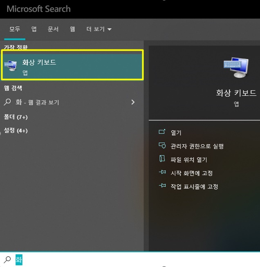Image resolution: width=260 pixels, height=267 pixels.
Task: Choose 관리자 권한으로 실행
Action: (x=197, y=146)
